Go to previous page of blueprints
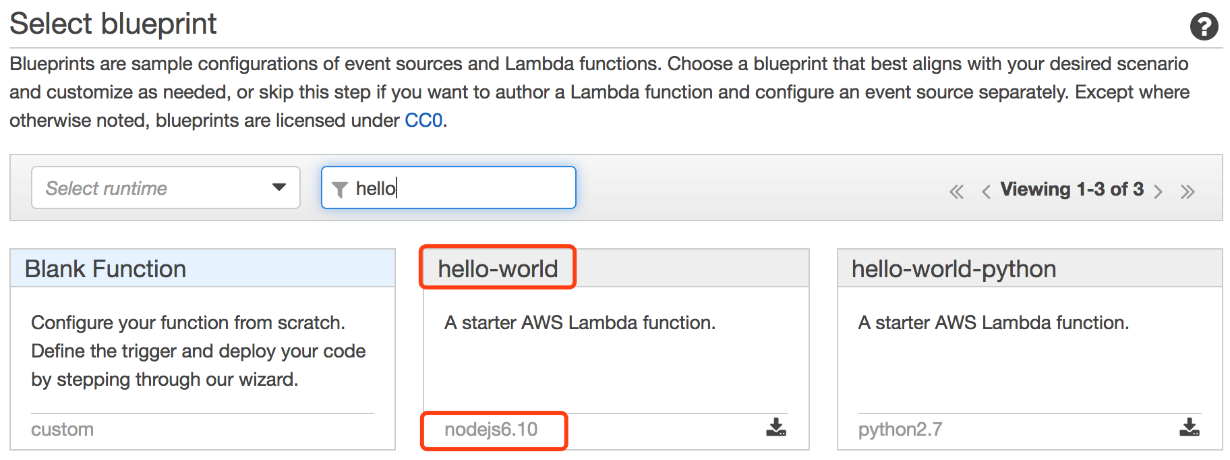 point(986,192)
